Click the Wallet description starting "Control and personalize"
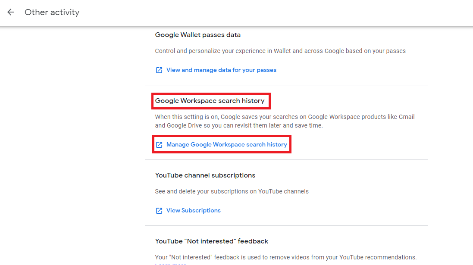Screen dimensions: 473x265 pos(280,51)
